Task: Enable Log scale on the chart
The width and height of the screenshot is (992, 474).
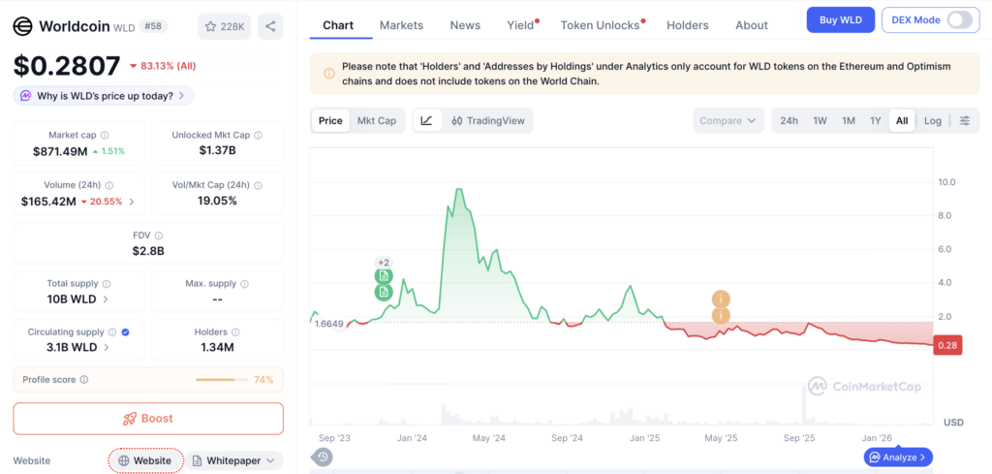Action: (933, 121)
